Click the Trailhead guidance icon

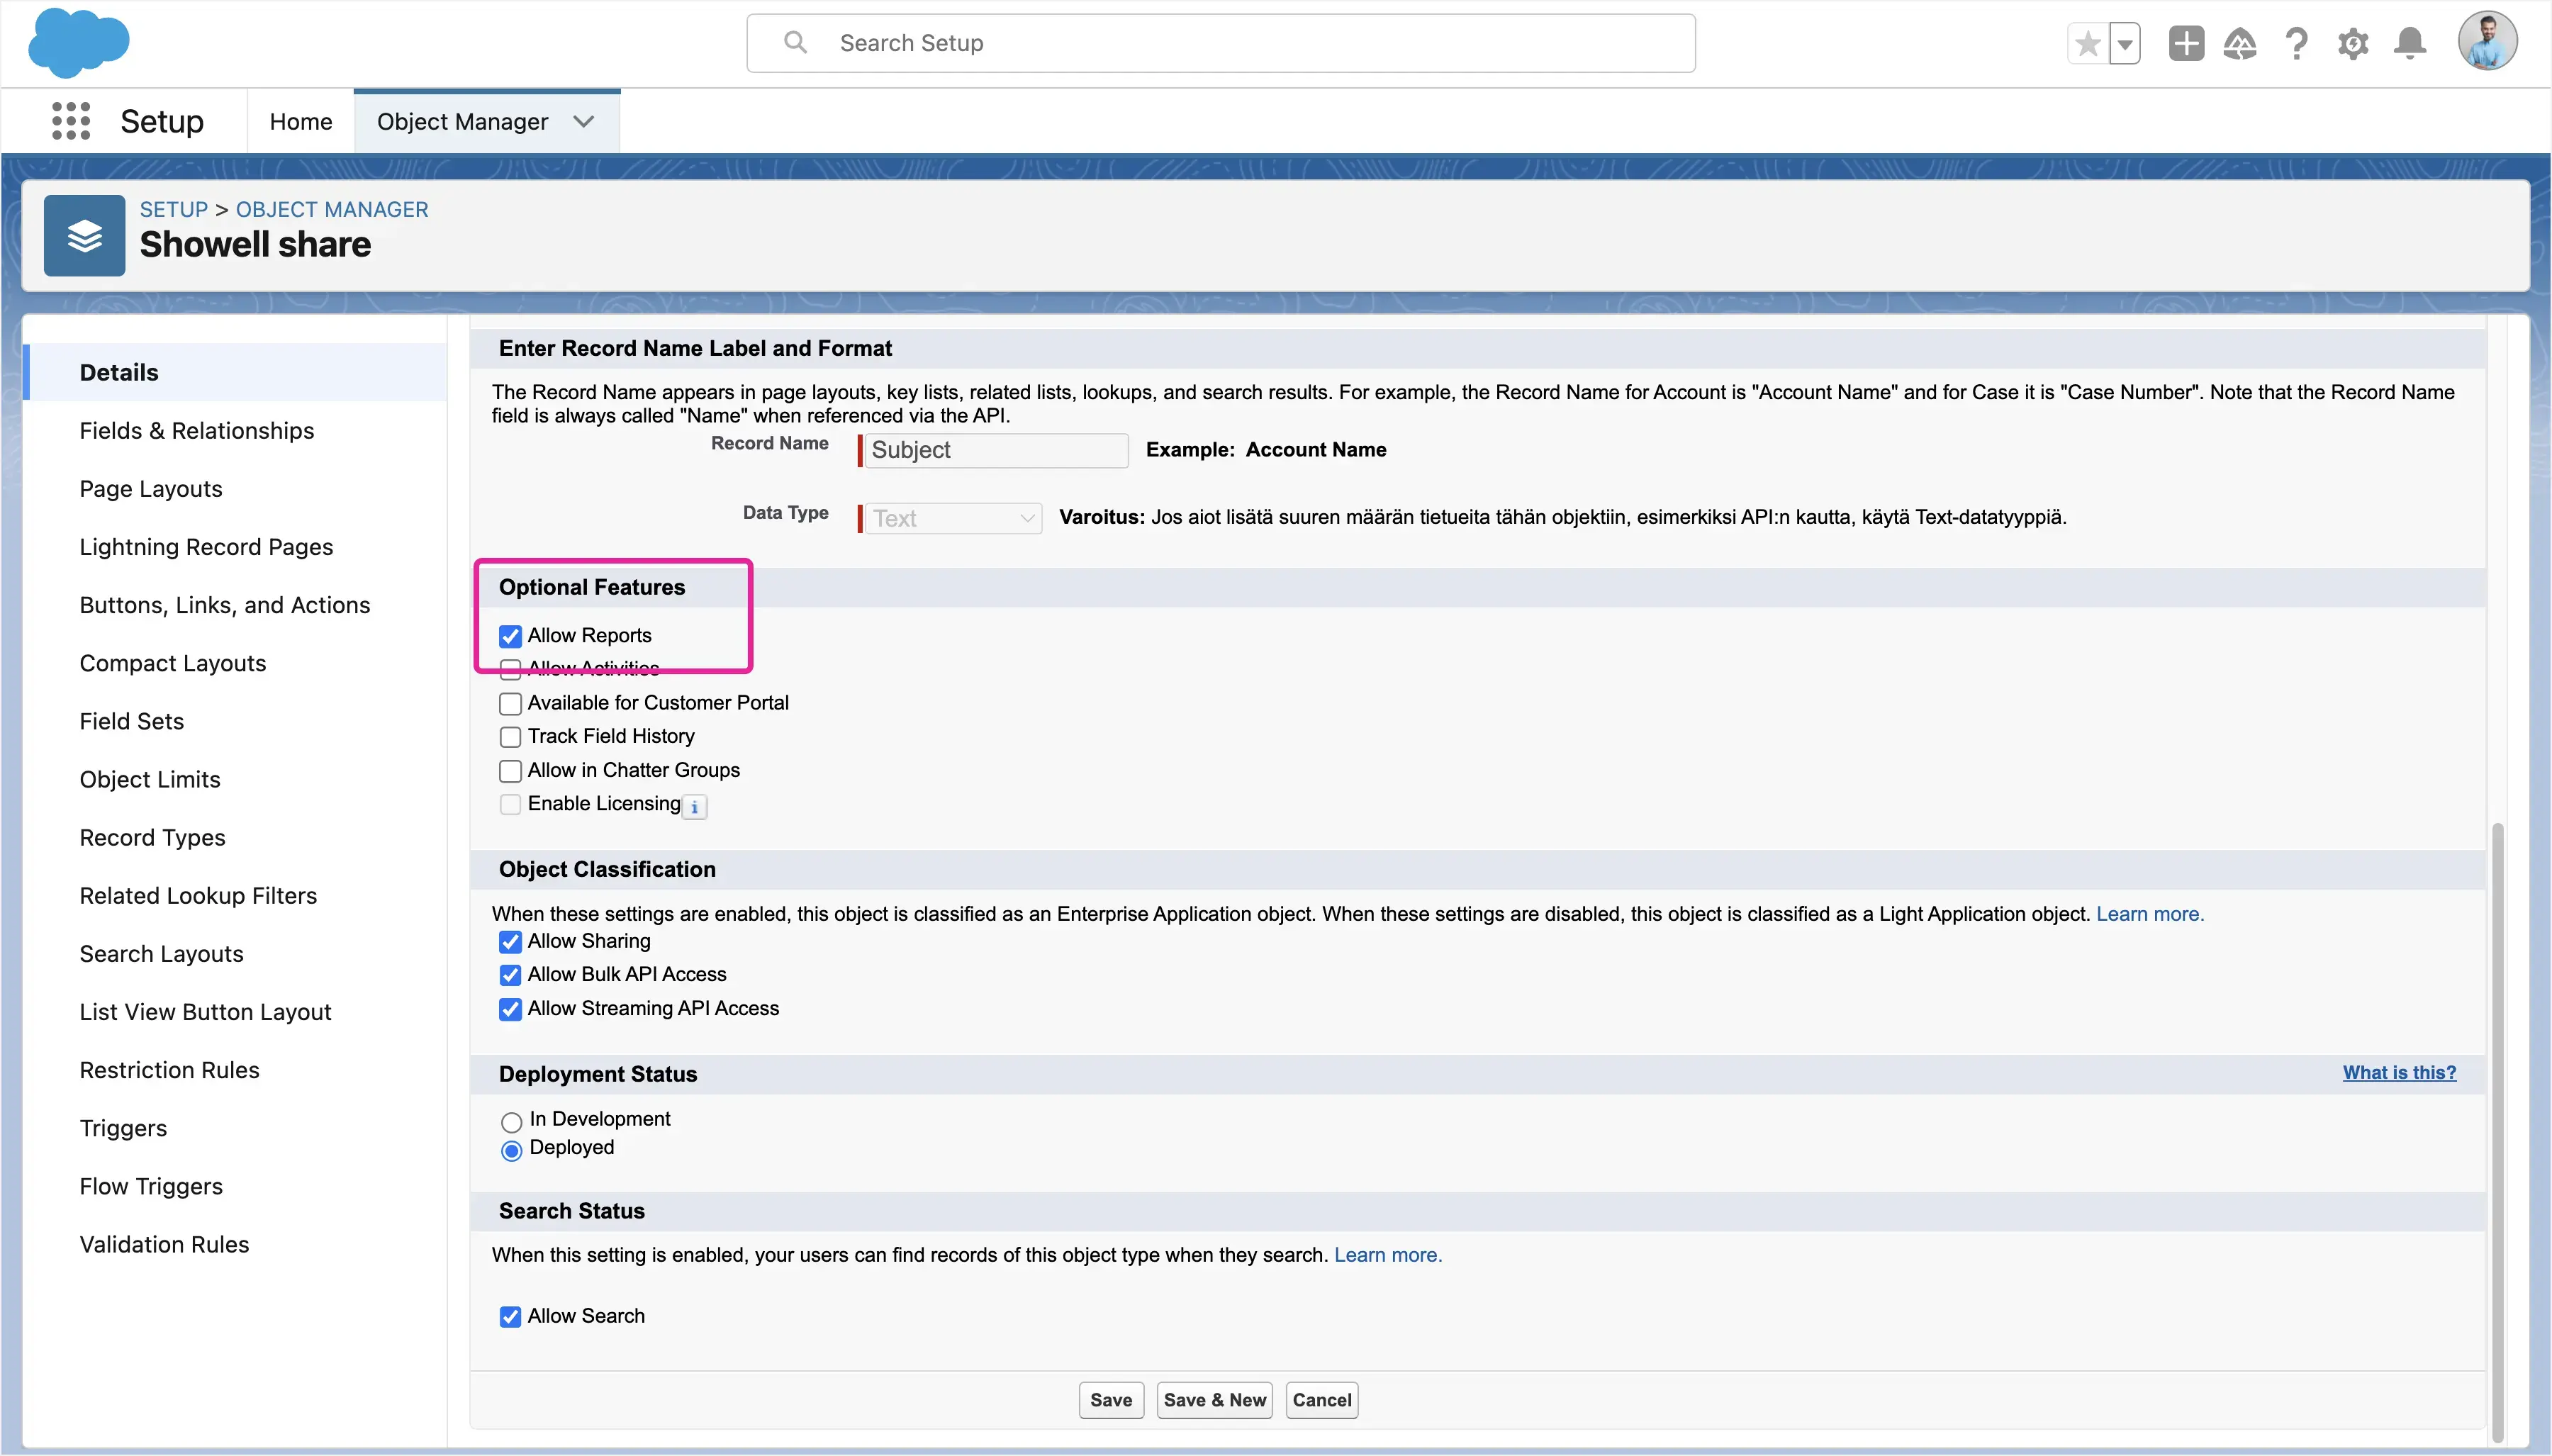2240,44
